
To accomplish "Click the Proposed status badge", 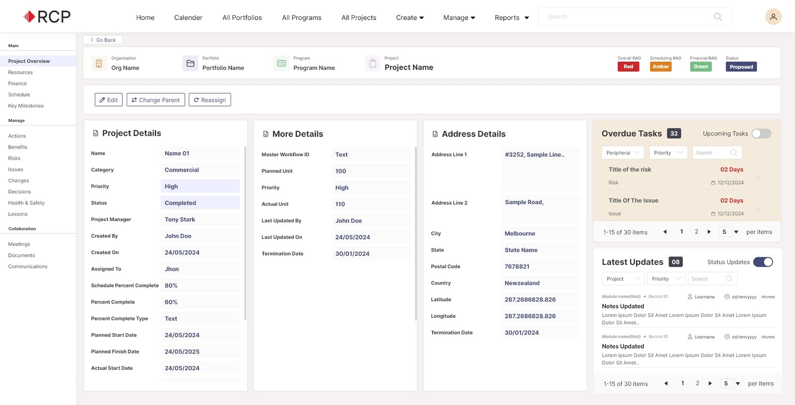I will (741, 66).
